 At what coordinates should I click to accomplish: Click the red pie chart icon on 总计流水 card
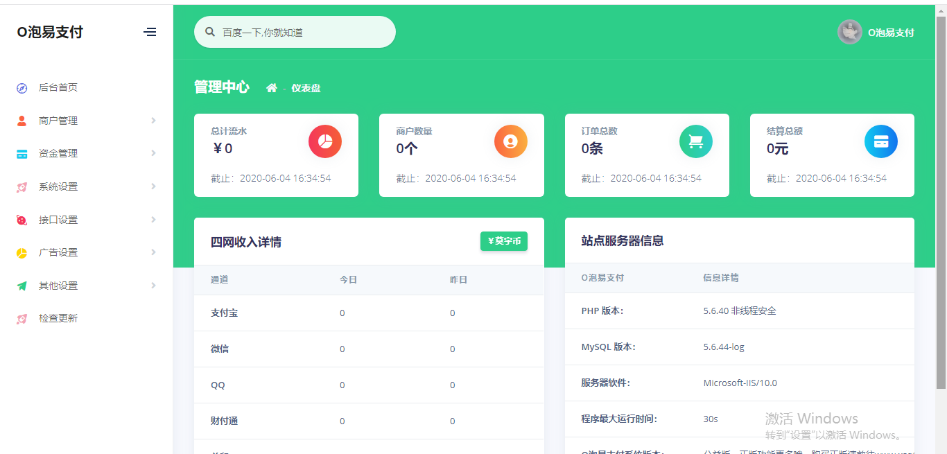(x=324, y=141)
